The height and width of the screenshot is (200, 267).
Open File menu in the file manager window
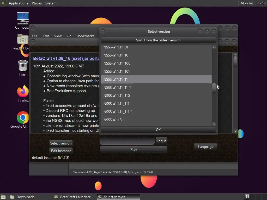pos(35,36)
